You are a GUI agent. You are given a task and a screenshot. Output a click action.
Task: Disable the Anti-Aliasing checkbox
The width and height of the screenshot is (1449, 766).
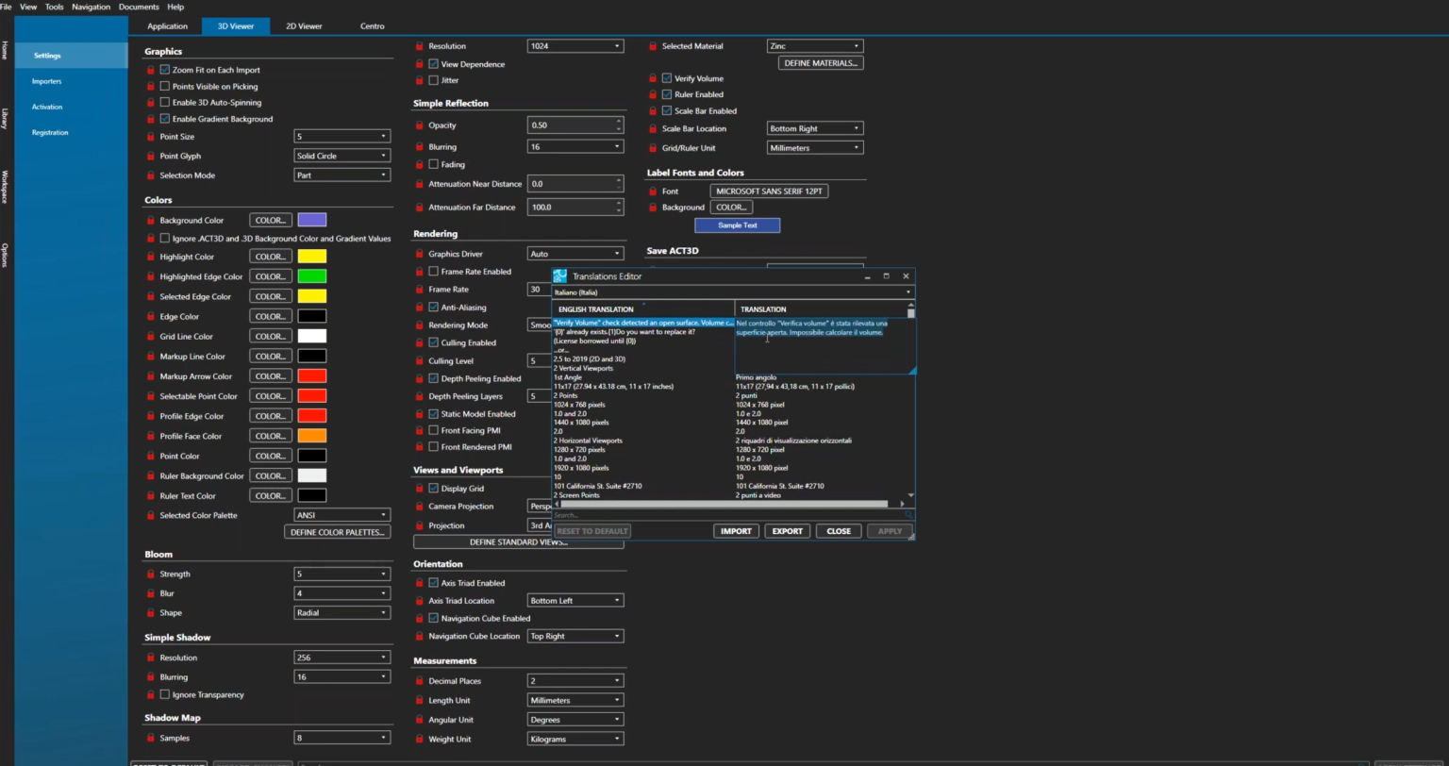(x=434, y=308)
